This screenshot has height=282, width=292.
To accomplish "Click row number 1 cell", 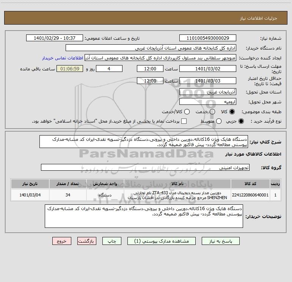I will tap(275, 195).
